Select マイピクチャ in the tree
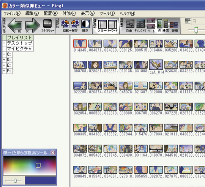The width and height of the screenshot is (205, 187). [19, 49]
